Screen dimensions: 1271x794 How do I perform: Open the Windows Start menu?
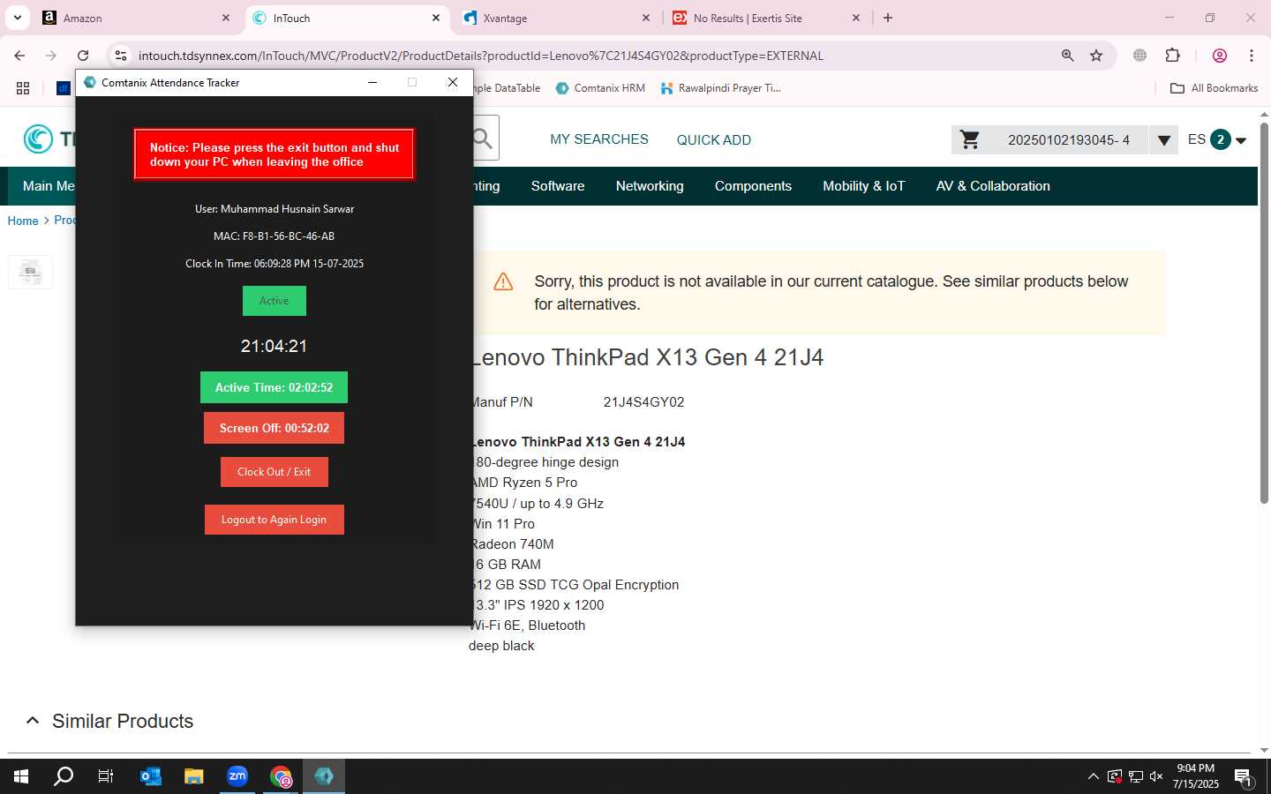(21, 776)
